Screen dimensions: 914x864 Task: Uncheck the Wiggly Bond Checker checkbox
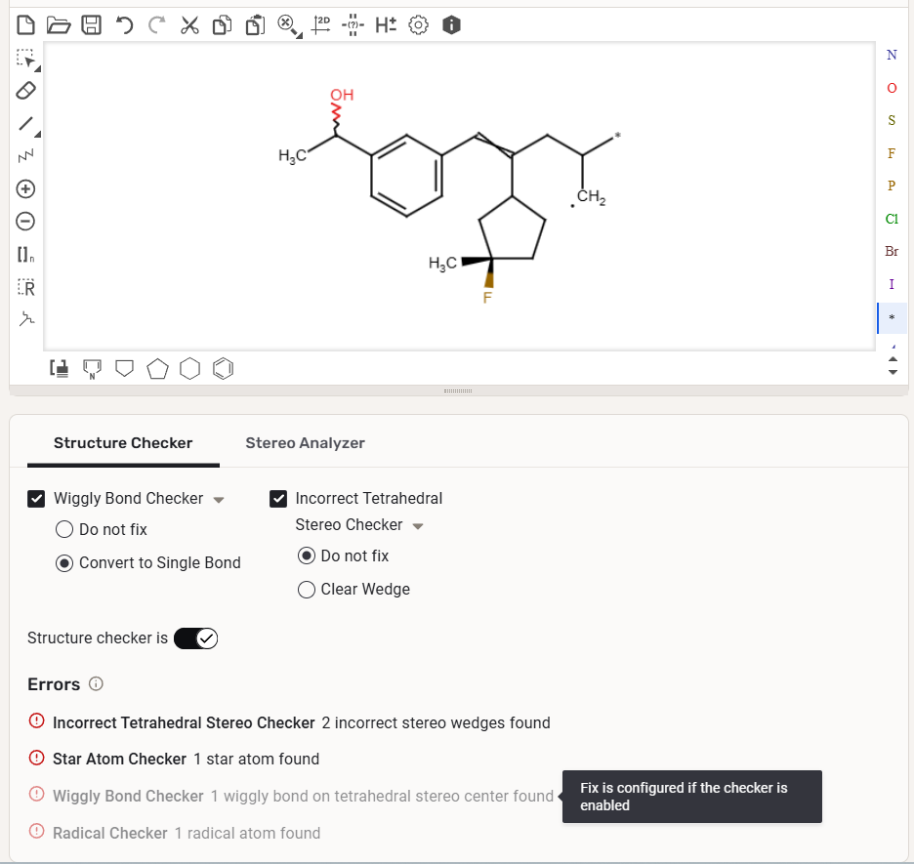click(36, 499)
